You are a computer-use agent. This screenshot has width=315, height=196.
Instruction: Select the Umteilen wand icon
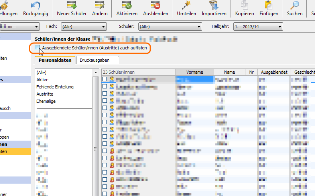pyautogui.click(x=186, y=6)
